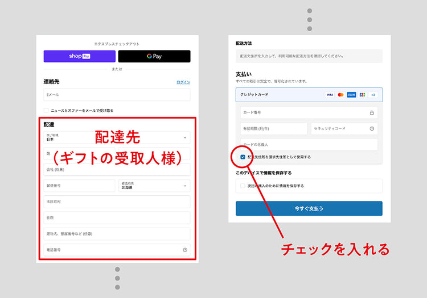The width and height of the screenshot is (427, 298).
Task: Focus the Eメール input field
Action: pos(117,95)
